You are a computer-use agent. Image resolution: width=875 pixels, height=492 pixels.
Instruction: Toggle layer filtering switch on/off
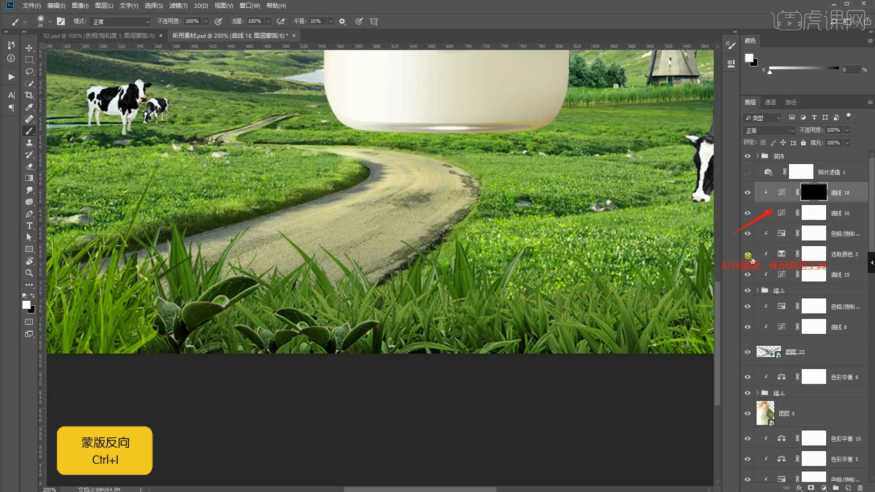pos(848,116)
